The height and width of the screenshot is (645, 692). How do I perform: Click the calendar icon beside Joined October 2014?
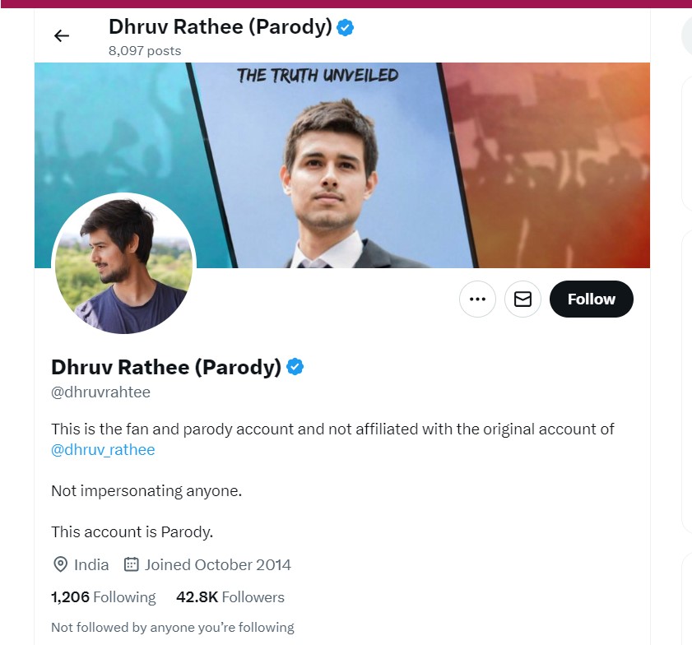(132, 564)
